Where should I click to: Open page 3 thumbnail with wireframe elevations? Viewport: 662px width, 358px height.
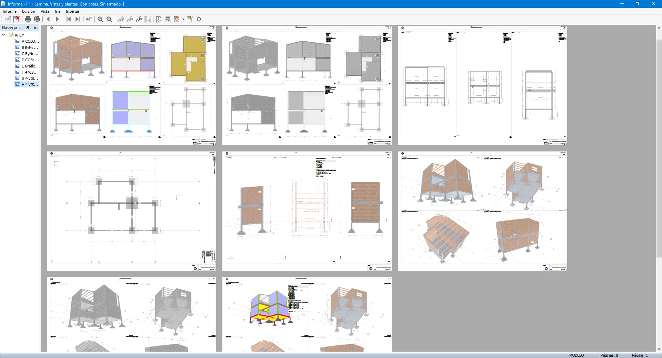coord(482,85)
